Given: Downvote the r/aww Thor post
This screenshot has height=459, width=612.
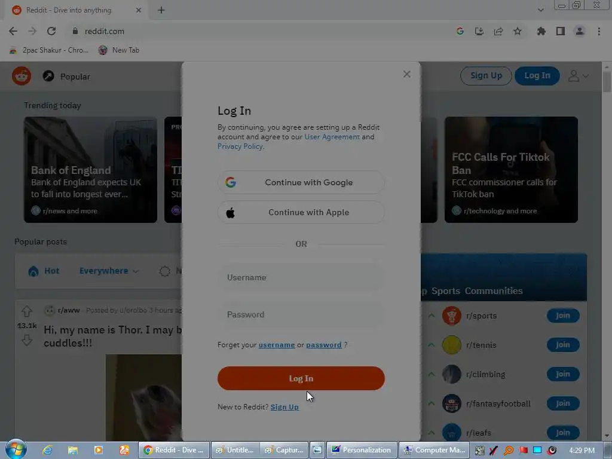Looking at the screenshot, I should click(x=26, y=340).
